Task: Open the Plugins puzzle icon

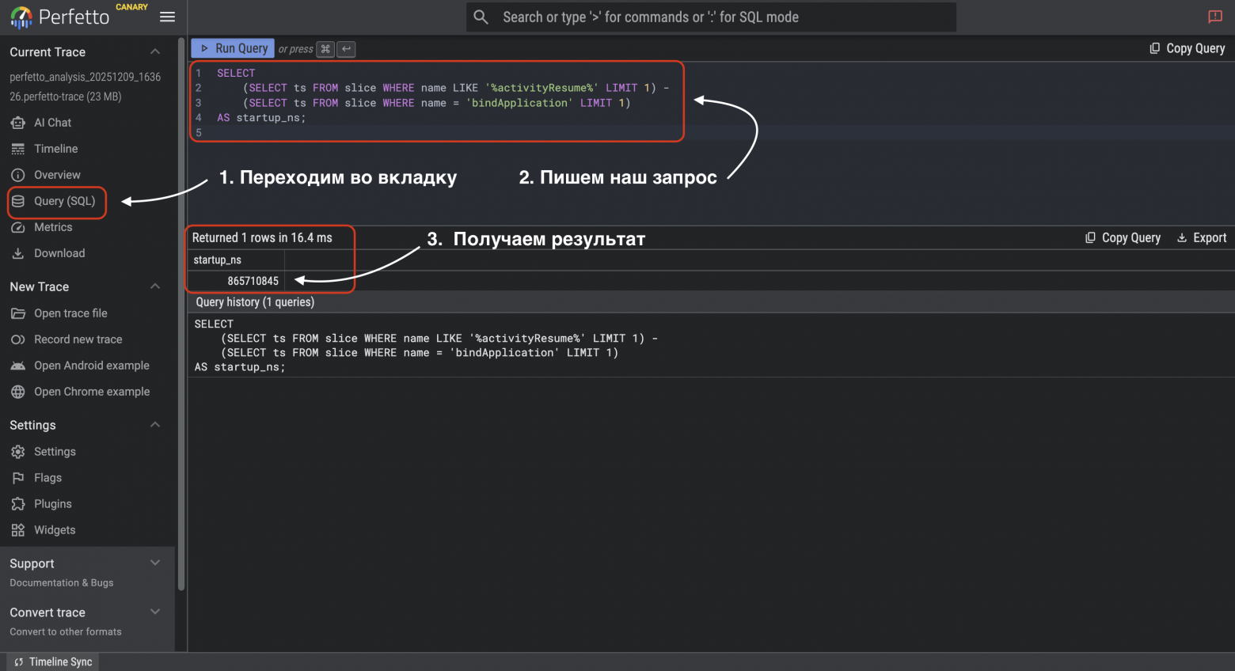Action: point(18,504)
